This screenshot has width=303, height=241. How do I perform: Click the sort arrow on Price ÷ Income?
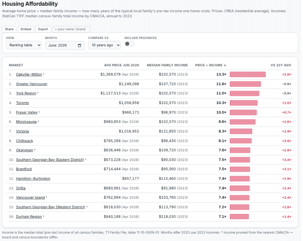click(225, 65)
